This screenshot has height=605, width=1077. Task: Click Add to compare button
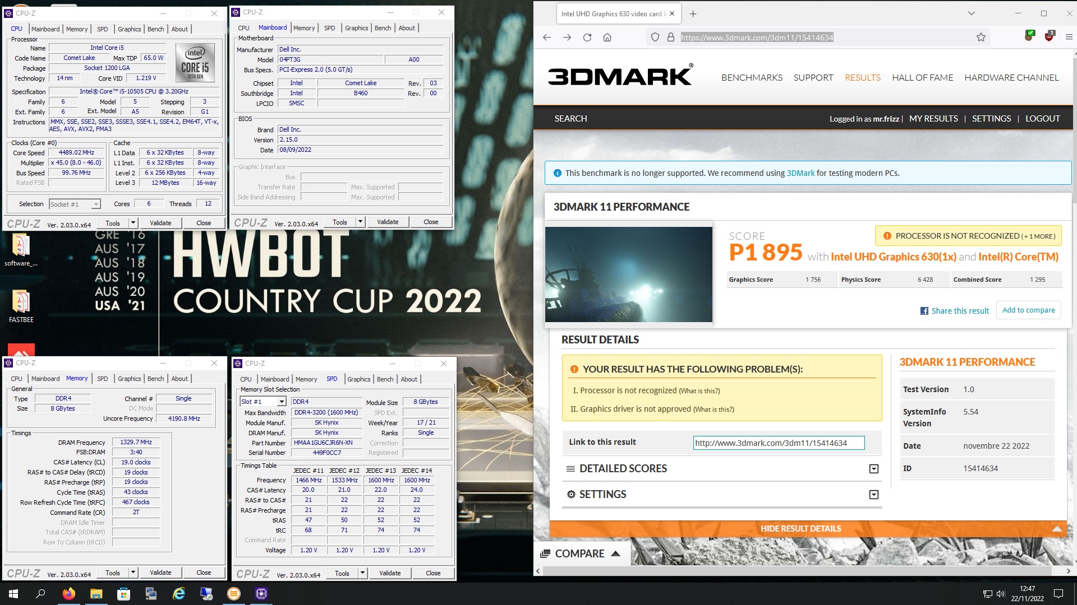pos(1028,310)
